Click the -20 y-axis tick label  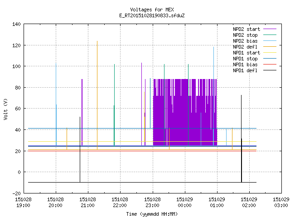click(16, 193)
